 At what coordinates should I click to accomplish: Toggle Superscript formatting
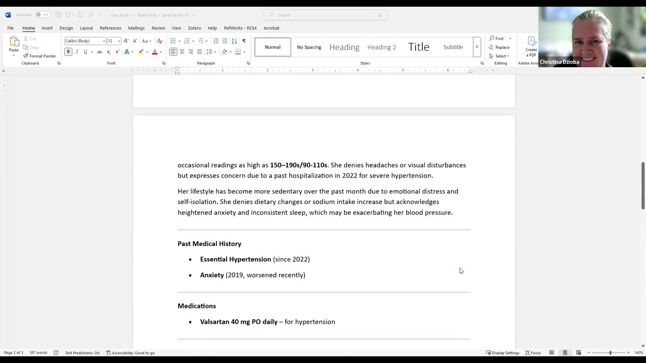(117, 52)
